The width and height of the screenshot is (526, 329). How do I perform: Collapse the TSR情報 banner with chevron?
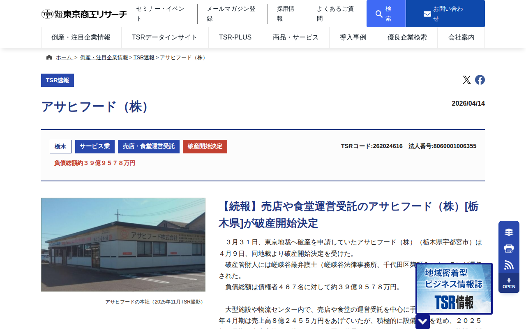[422, 322]
